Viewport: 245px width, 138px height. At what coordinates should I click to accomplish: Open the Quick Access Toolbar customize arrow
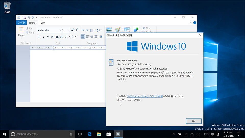36,18
